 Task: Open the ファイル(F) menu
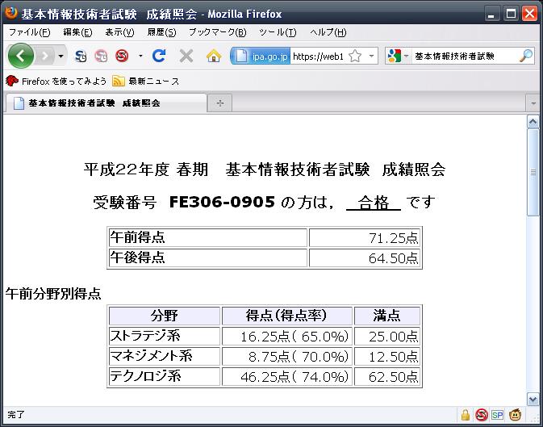29,32
